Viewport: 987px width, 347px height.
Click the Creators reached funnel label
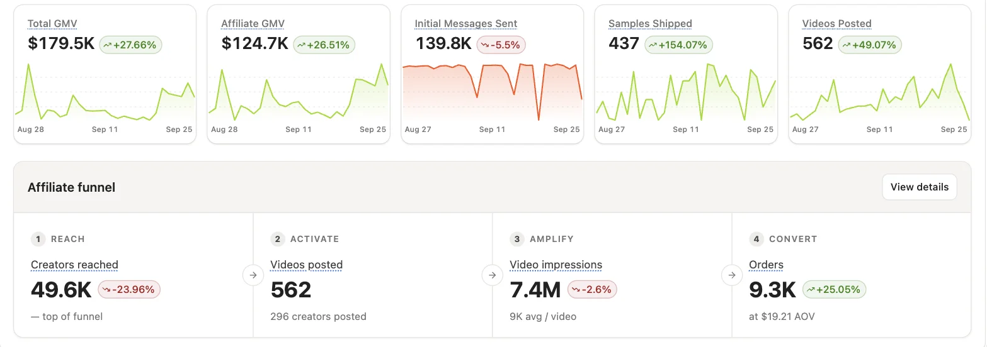(74, 265)
